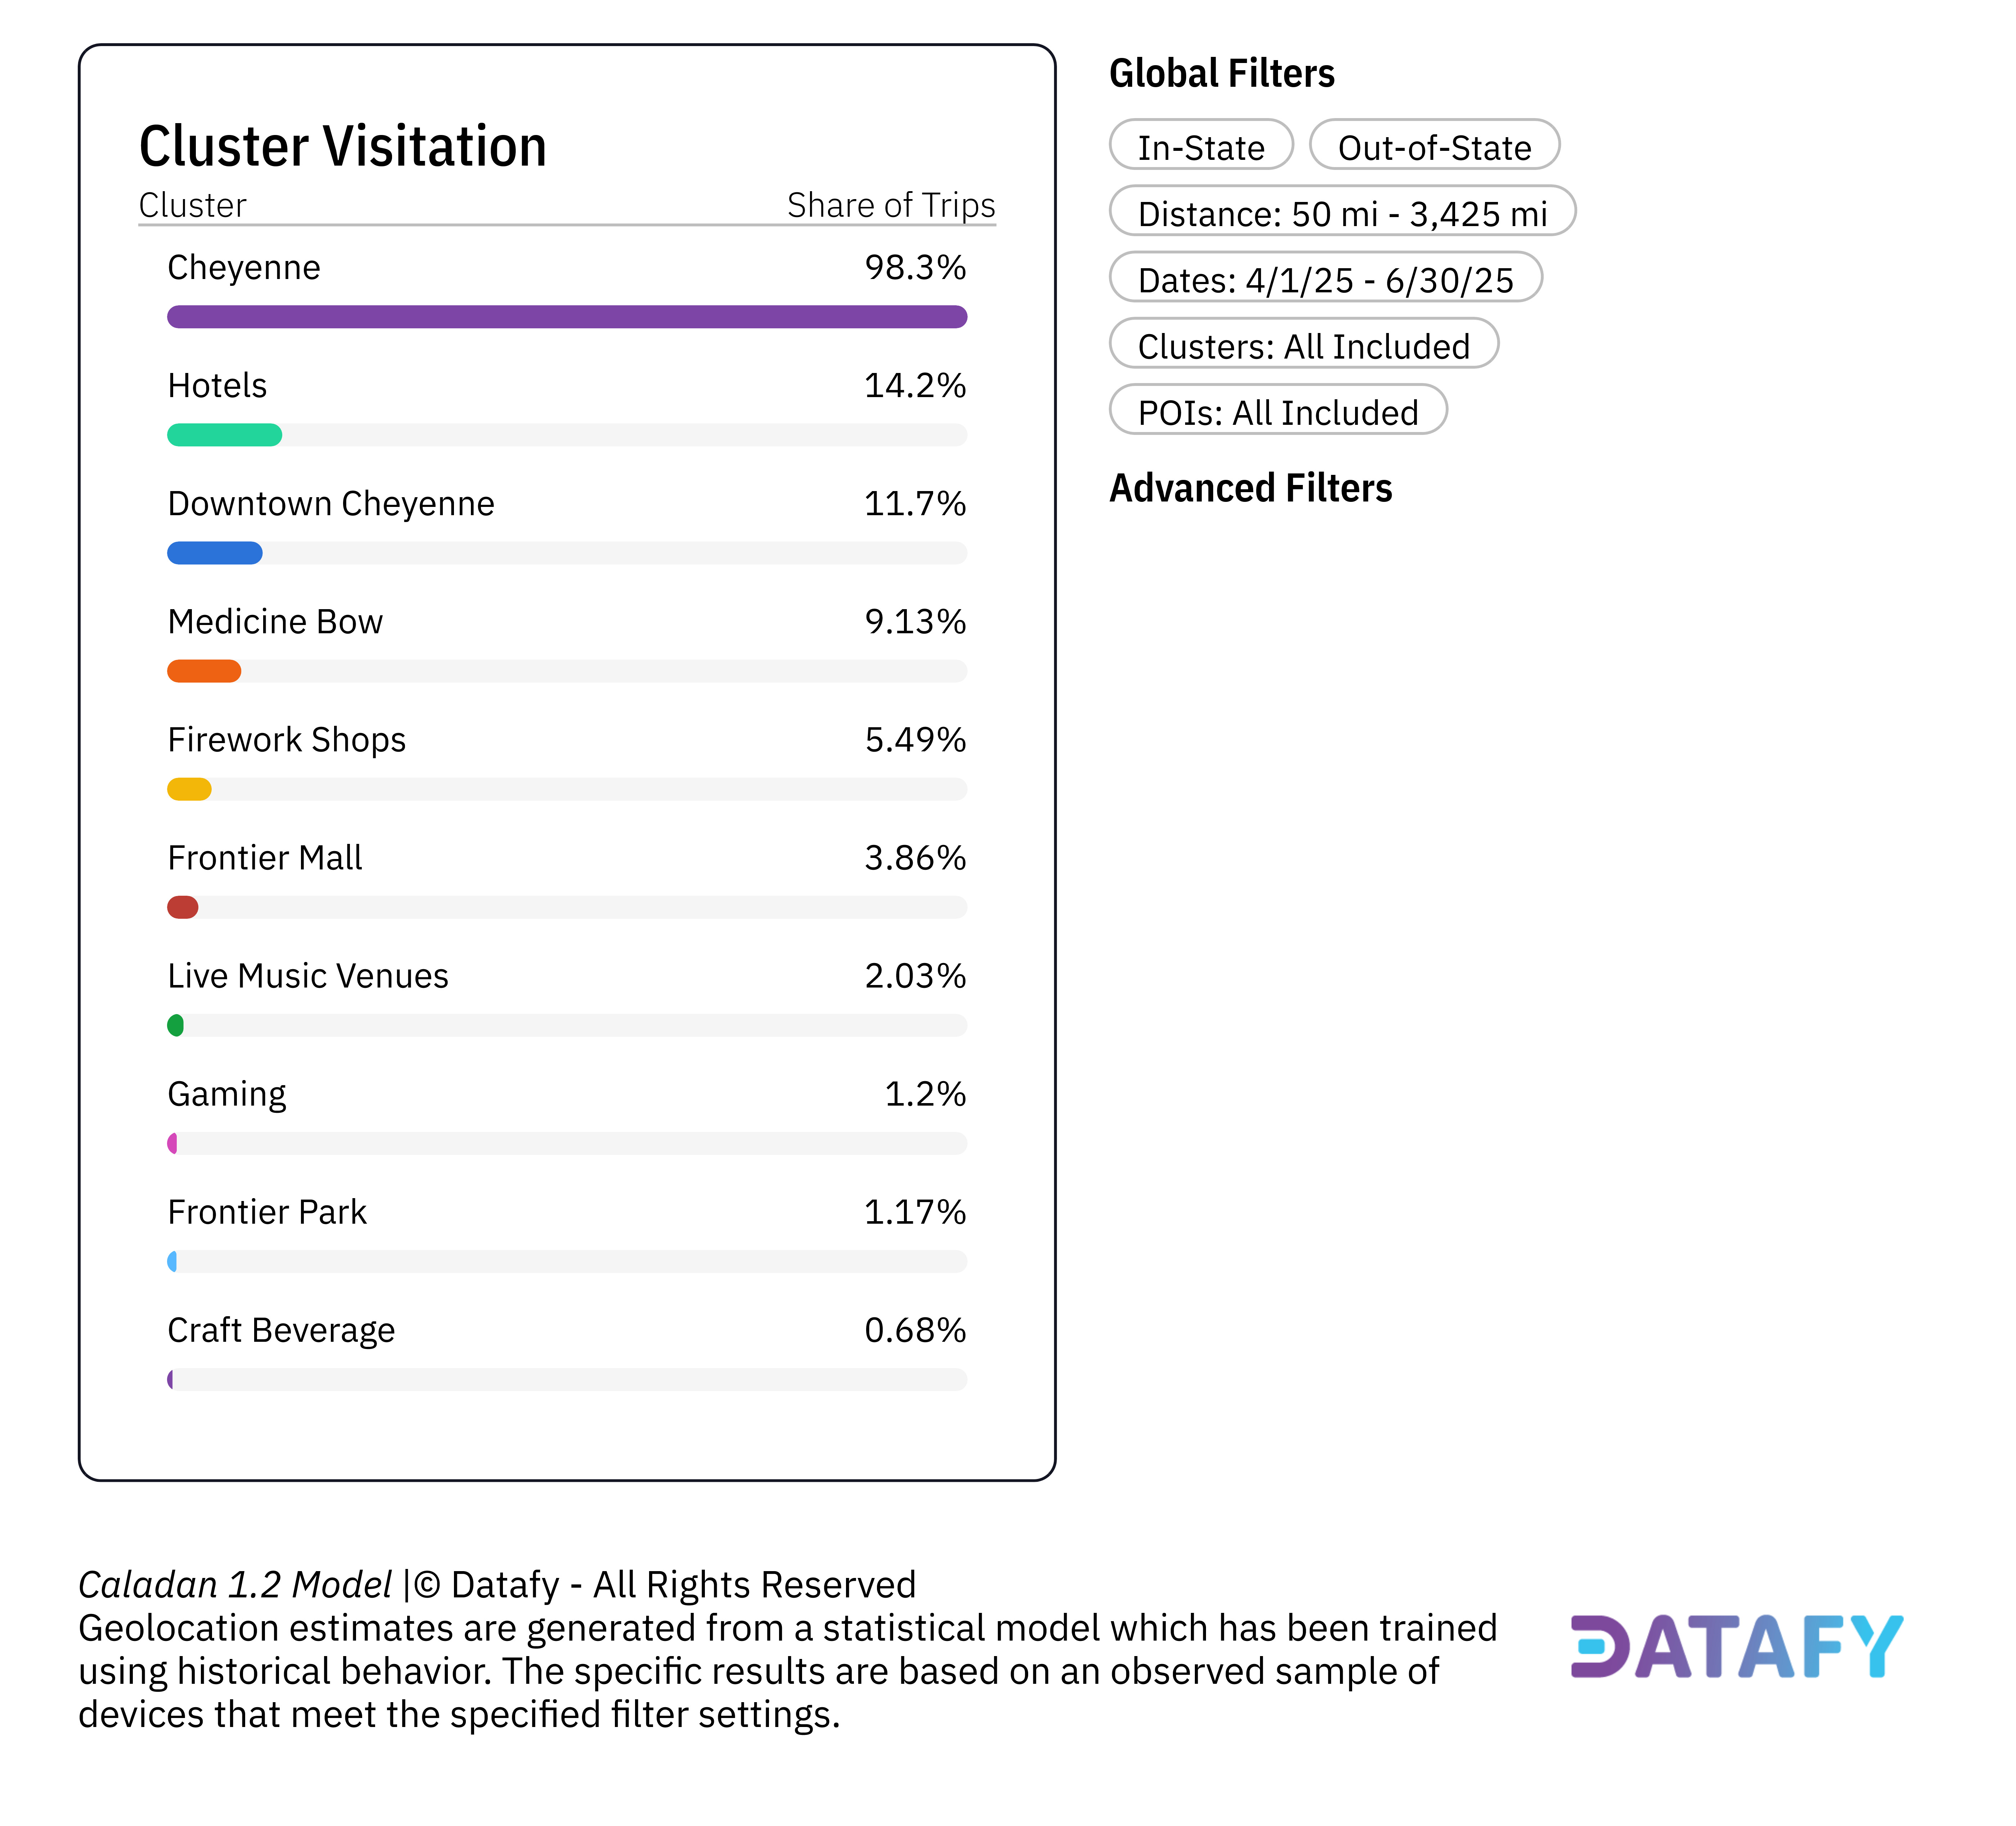Click the Craft Beverage cluster label

coord(281,1329)
